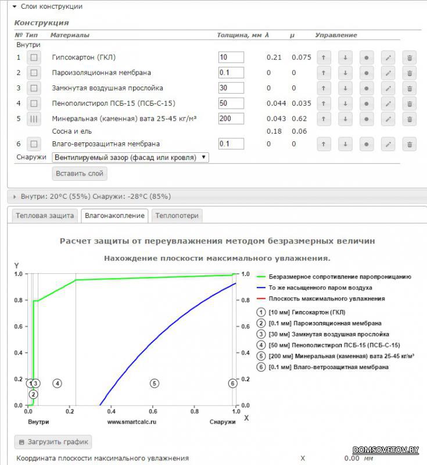Click thickness field of Влаго-ветрозащитная мембрана
This screenshot has height=465, width=427.
231,144
